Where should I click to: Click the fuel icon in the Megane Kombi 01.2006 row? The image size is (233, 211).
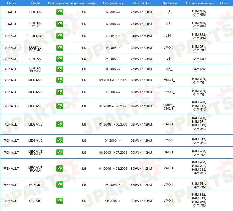[x=60, y=168]
